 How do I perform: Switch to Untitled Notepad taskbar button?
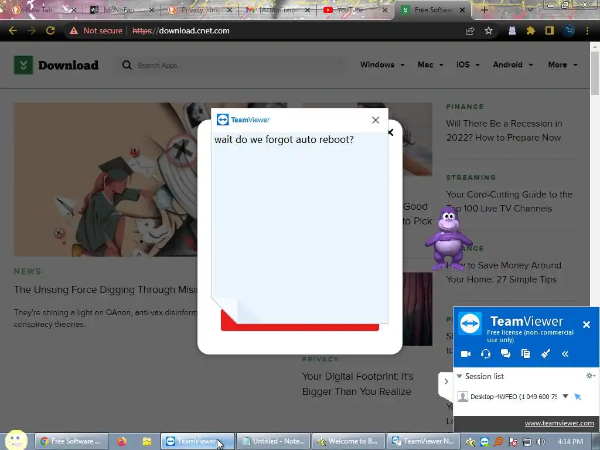(x=274, y=441)
